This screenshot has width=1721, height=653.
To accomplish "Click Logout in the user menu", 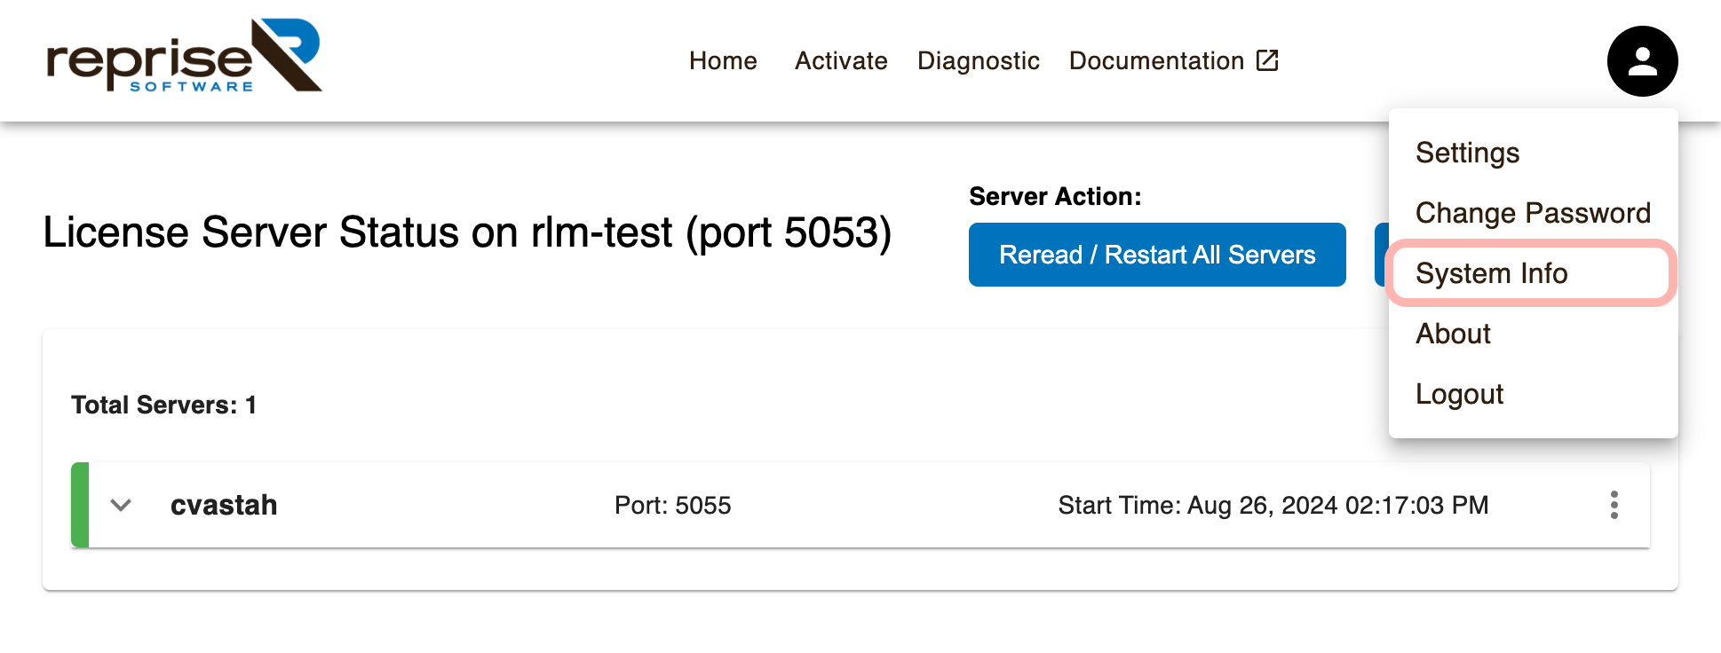I will click(1533, 394).
